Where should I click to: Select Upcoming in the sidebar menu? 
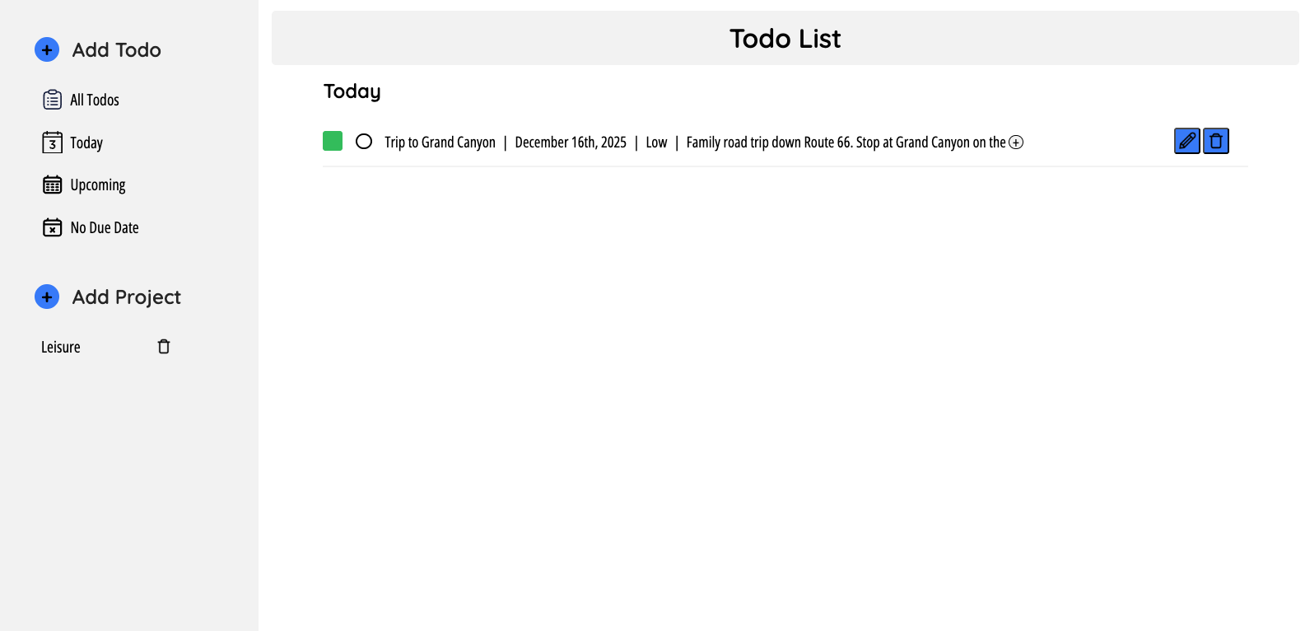pyautogui.click(x=97, y=185)
